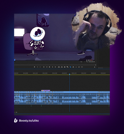124x134 pixels.
Task: Jump to the Out point using transport button
Action: [55, 67]
